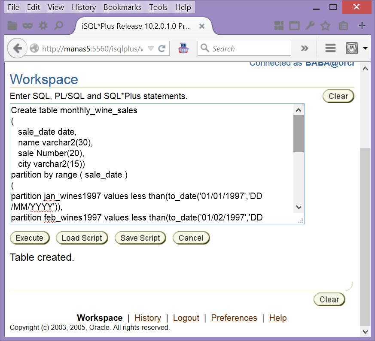Screen dimensions: 375x341
Task: Open the History menu
Action: coord(84,7)
